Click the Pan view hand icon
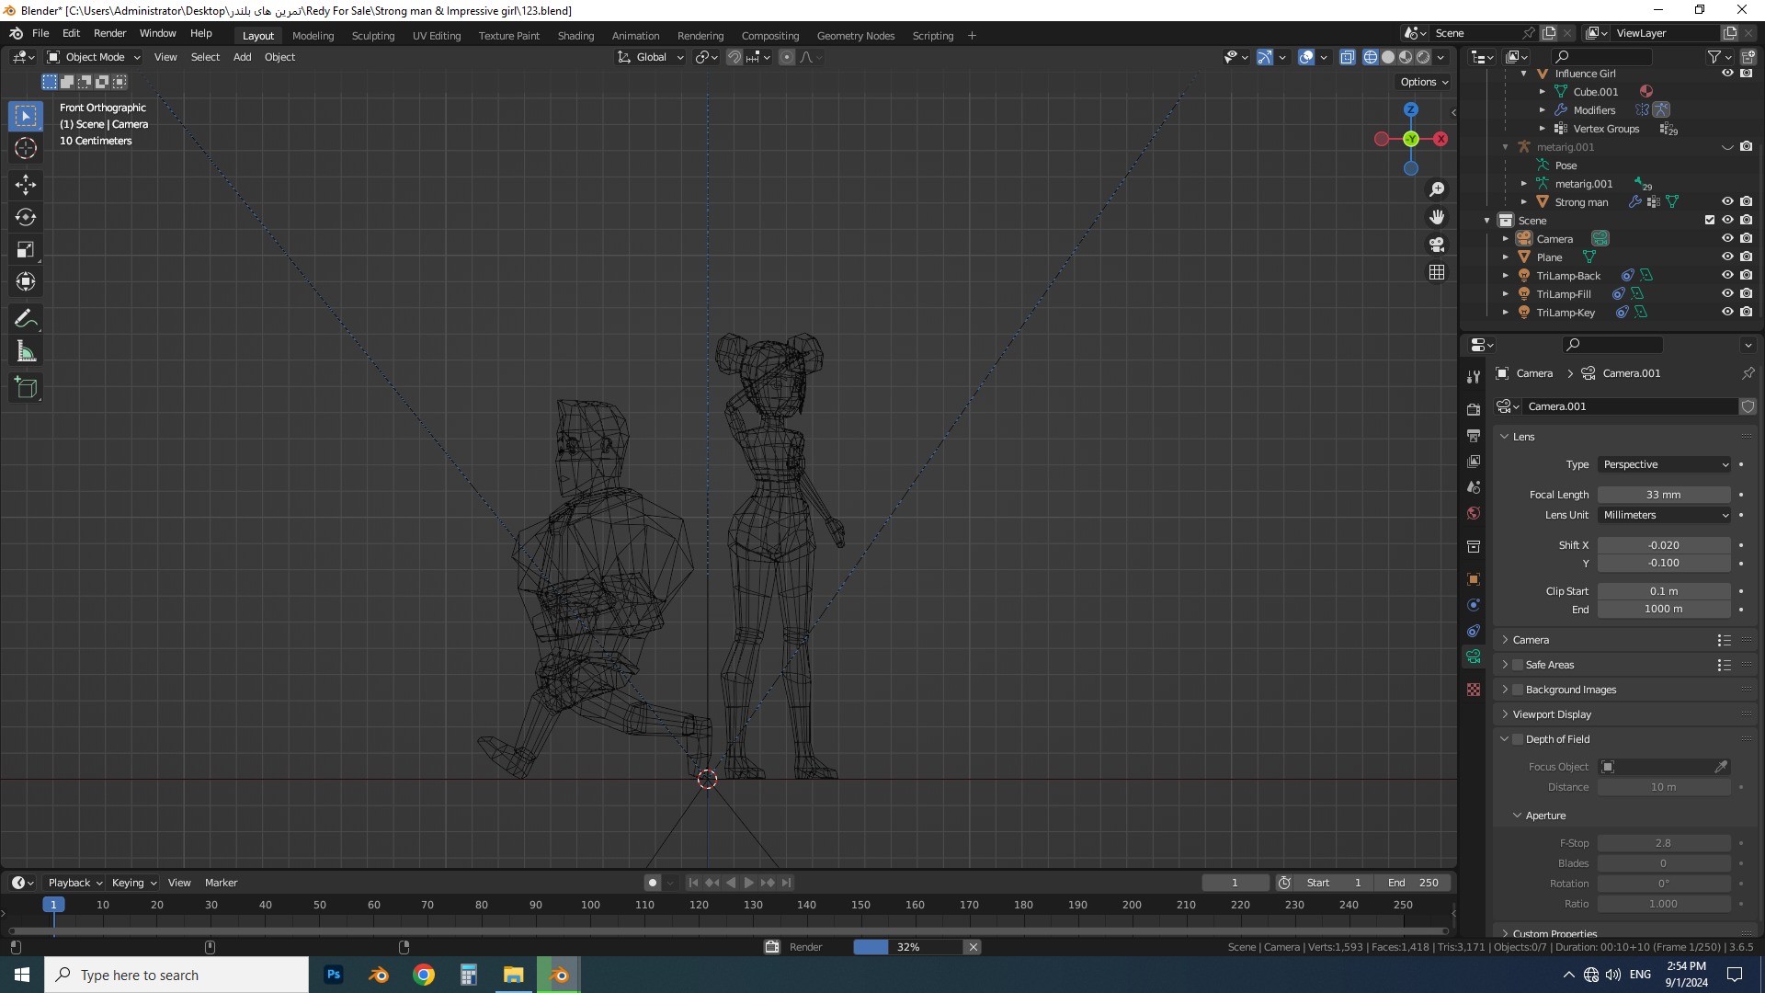The height and width of the screenshot is (993, 1765). [1437, 217]
